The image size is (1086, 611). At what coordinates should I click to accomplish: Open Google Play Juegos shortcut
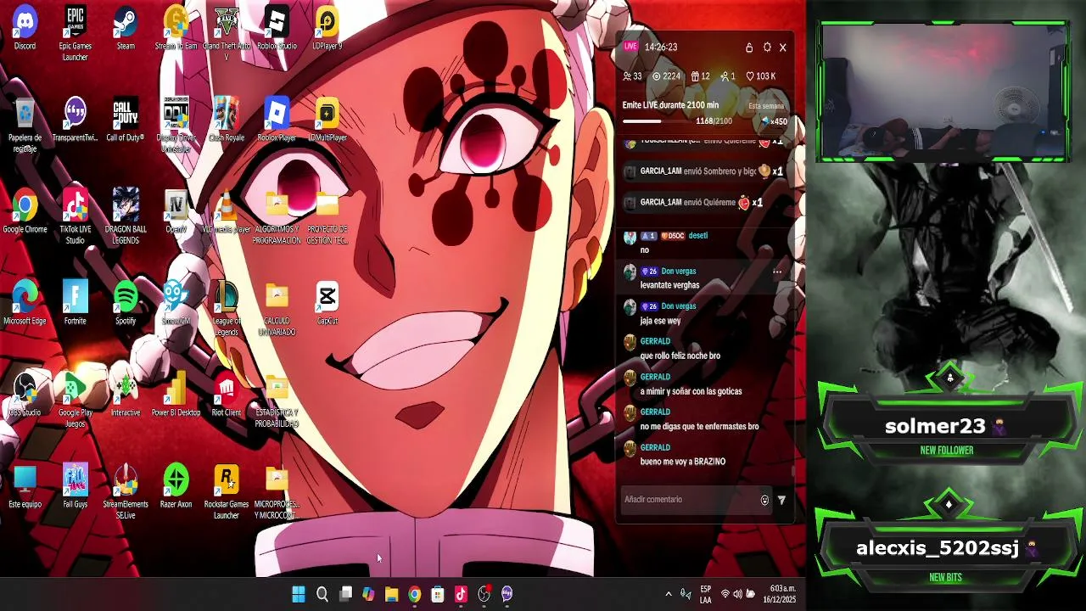click(75, 400)
